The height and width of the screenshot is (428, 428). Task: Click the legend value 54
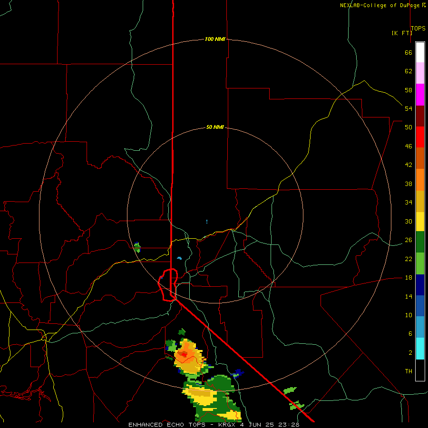point(409,108)
